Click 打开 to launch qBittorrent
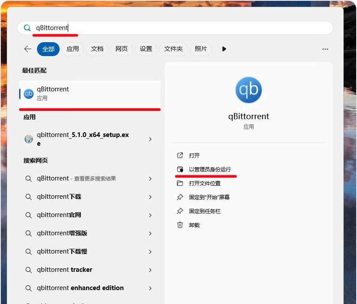357x304 pixels. pyautogui.click(x=194, y=155)
